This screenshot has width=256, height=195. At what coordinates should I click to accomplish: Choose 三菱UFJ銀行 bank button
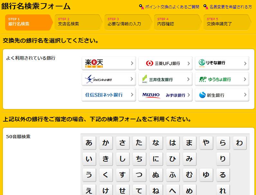click(x=165, y=63)
